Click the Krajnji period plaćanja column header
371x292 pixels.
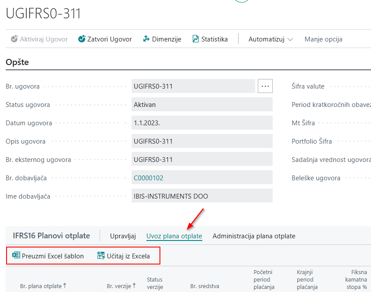coord(307,279)
